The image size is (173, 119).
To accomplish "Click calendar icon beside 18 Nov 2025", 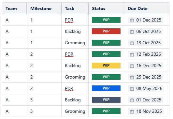I will point(132,112).
